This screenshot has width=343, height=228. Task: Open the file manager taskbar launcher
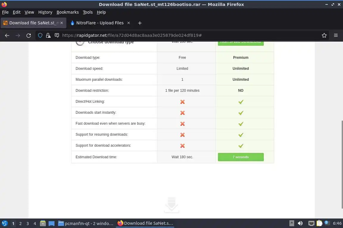(x=43, y=223)
